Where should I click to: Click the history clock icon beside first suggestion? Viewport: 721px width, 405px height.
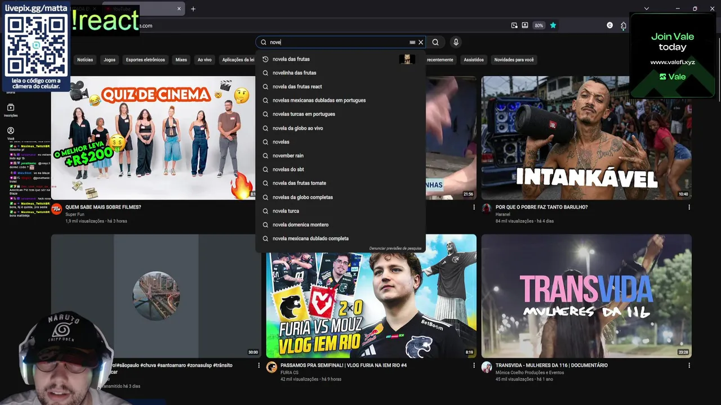265,59
